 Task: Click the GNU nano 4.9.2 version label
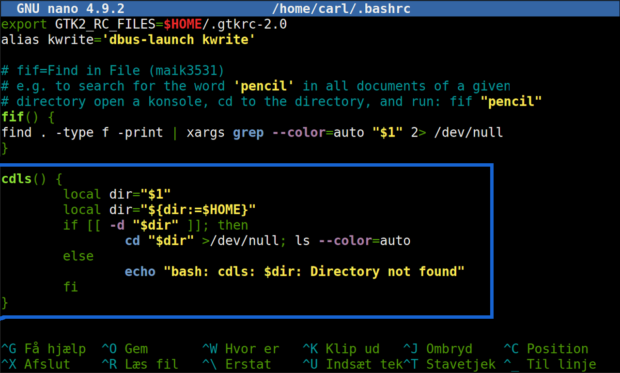pos(70,9)
